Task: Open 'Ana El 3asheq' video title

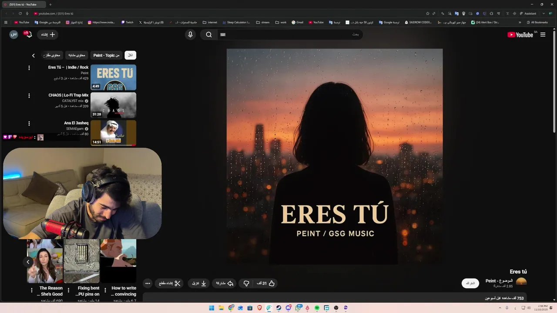Action: pyautogui.click(x=76, y=123)
